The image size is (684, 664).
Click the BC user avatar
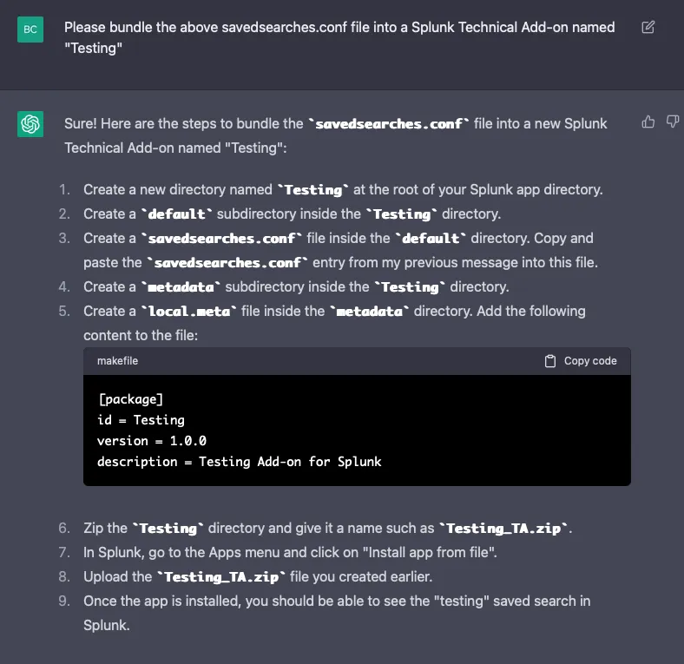click(x=30, y=30)
